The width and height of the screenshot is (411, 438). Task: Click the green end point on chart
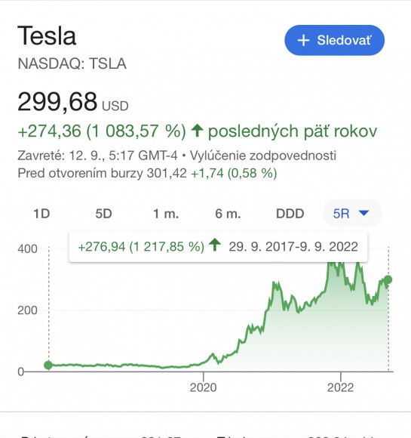388,279
